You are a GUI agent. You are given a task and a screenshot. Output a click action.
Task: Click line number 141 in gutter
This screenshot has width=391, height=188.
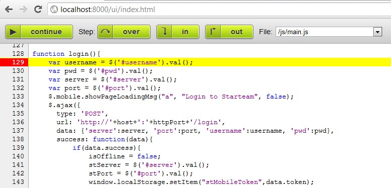[x=18, y=164]
